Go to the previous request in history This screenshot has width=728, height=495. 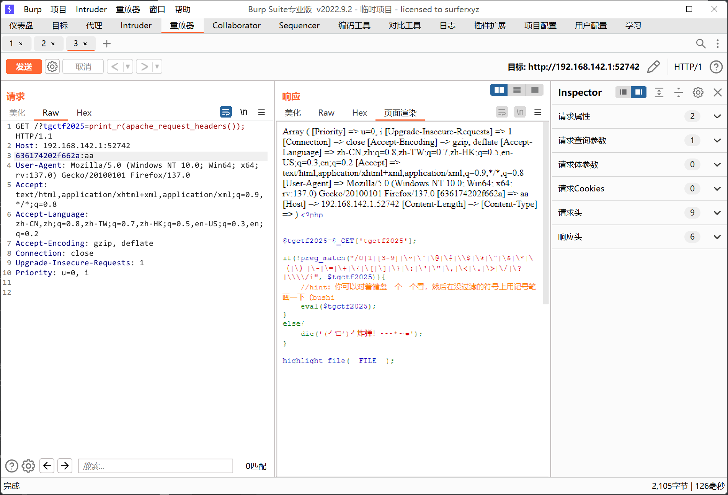(115, 67)
